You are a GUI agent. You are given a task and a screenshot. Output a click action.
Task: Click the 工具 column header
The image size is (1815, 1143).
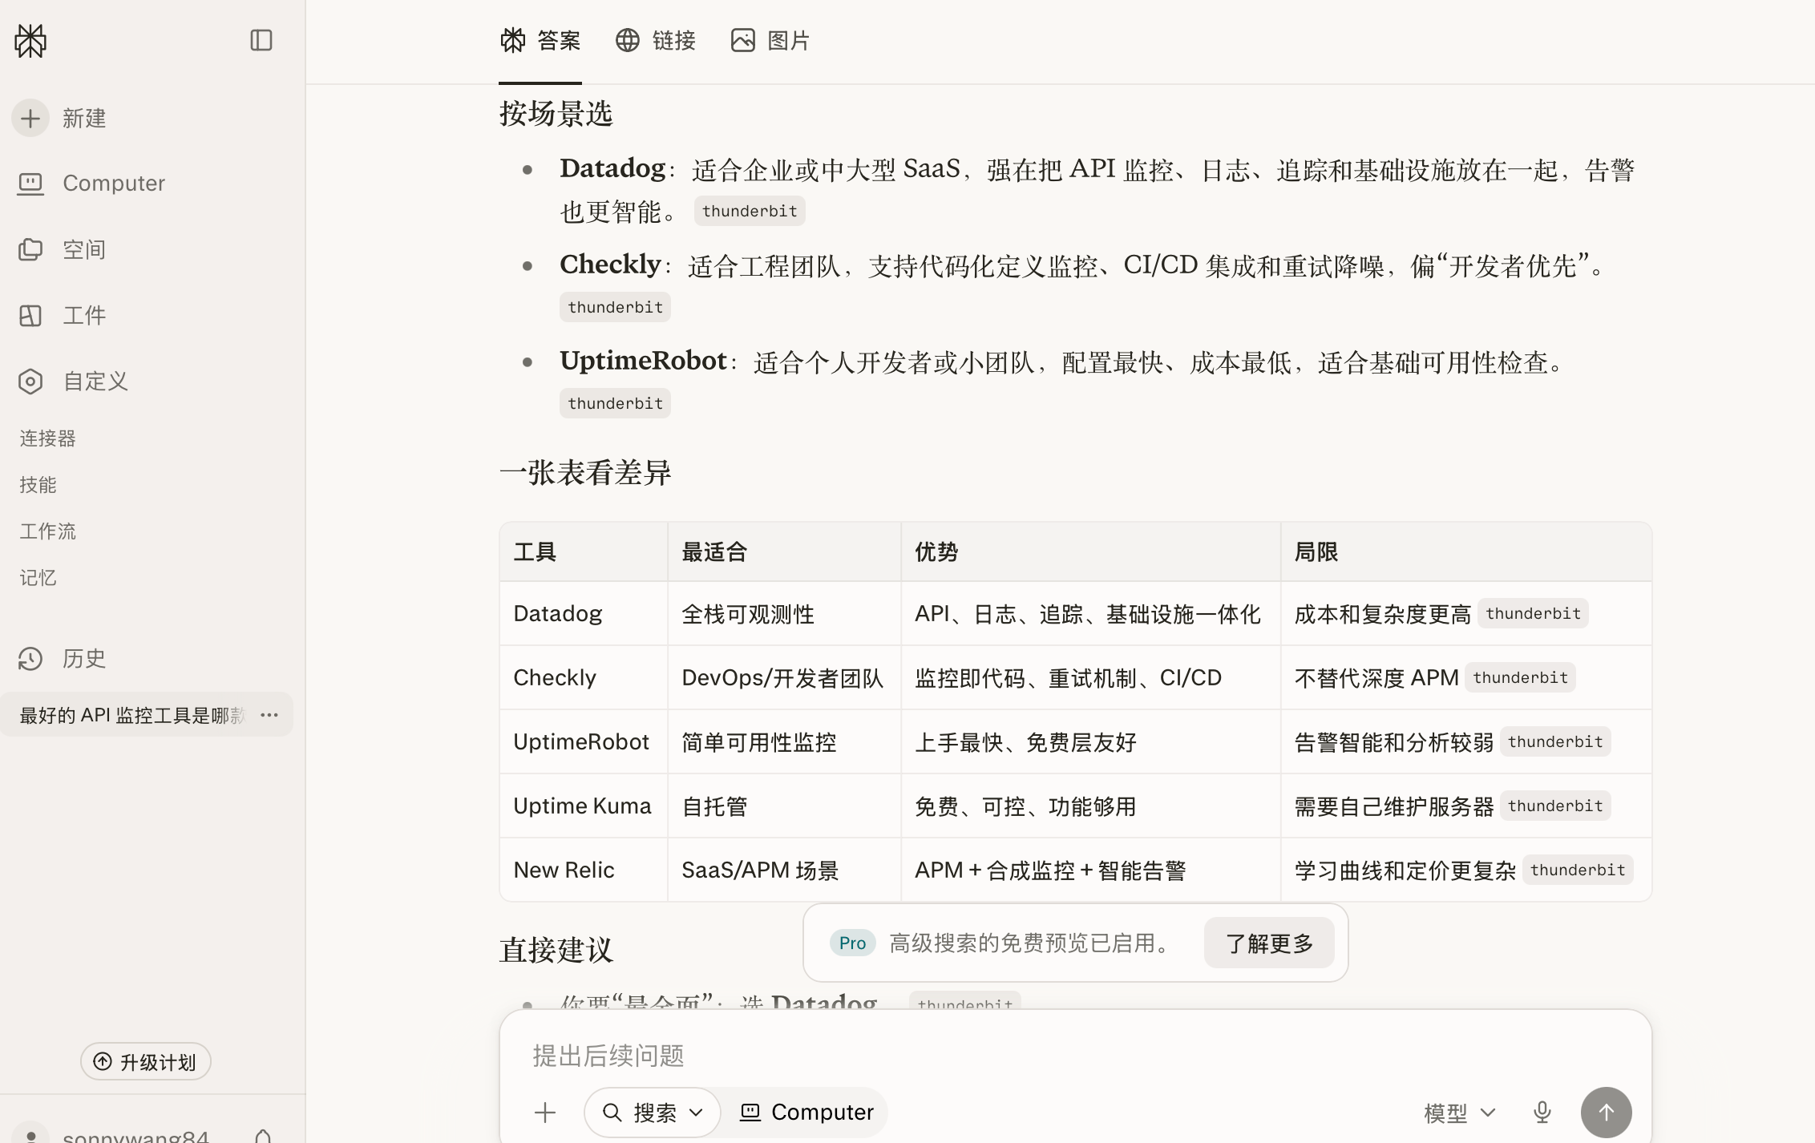[x=584, y=551]
